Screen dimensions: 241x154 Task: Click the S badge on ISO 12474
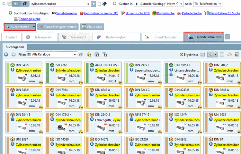(x=171, y=119)
